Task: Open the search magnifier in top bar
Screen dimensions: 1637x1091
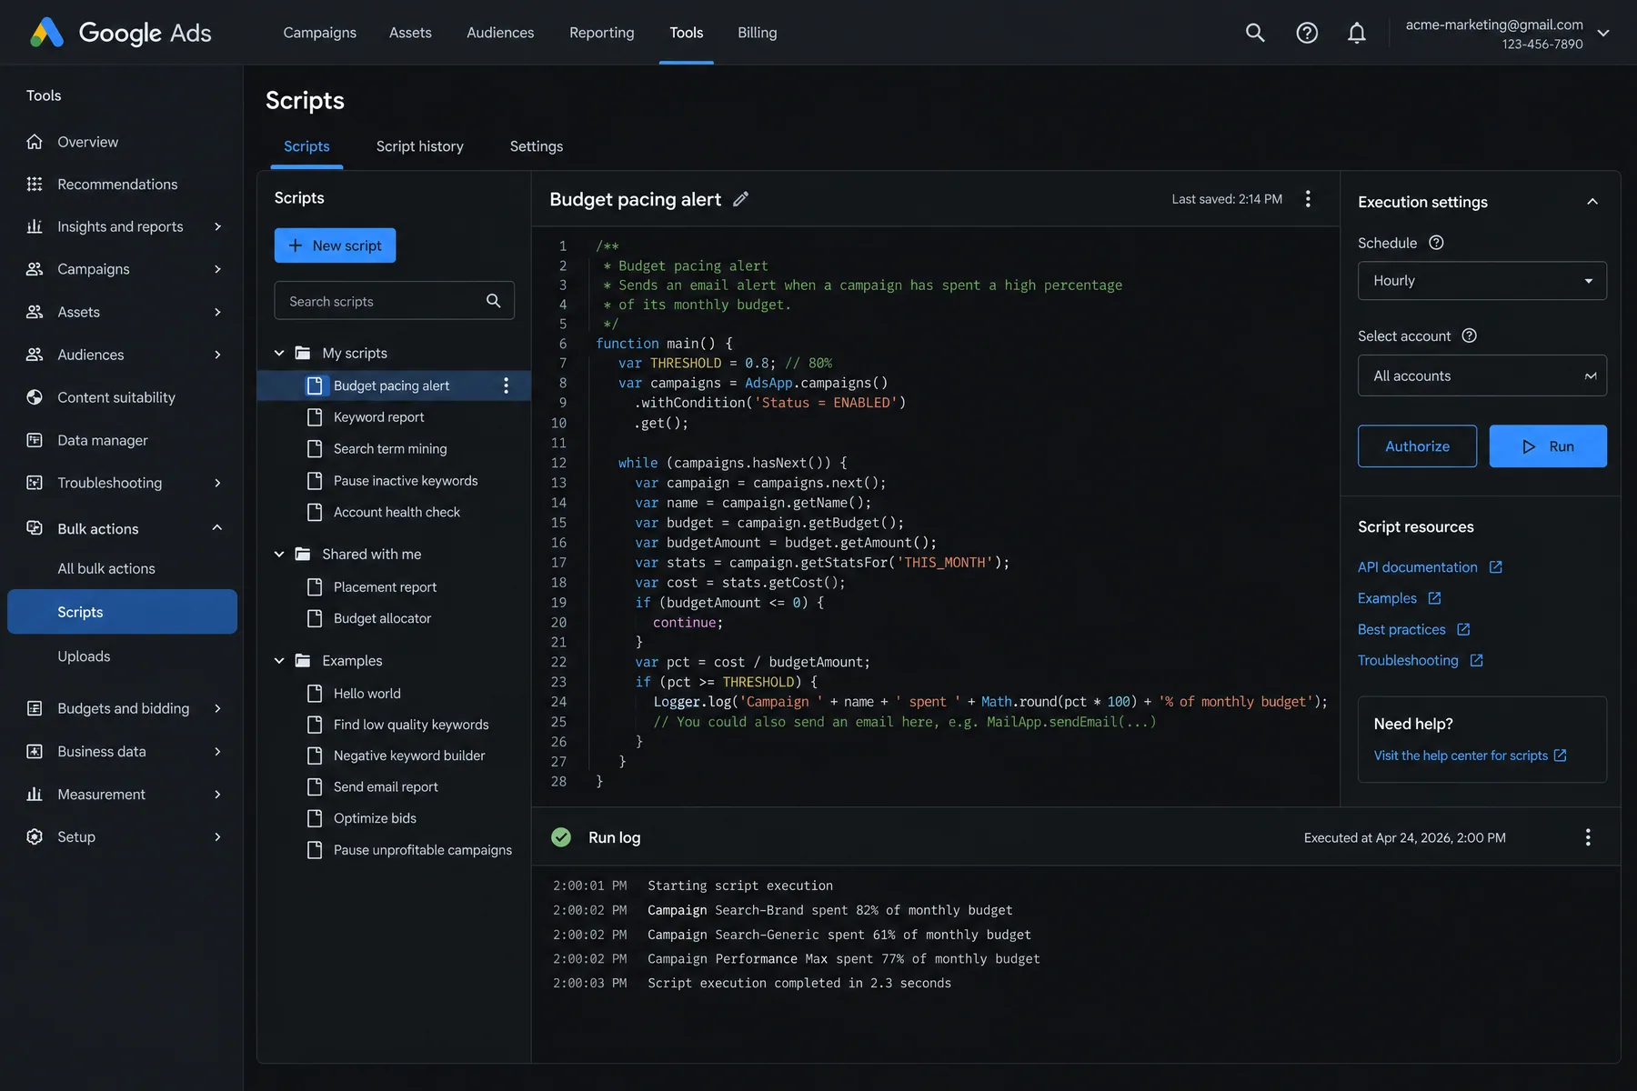Action: (x=1255, y=33)
